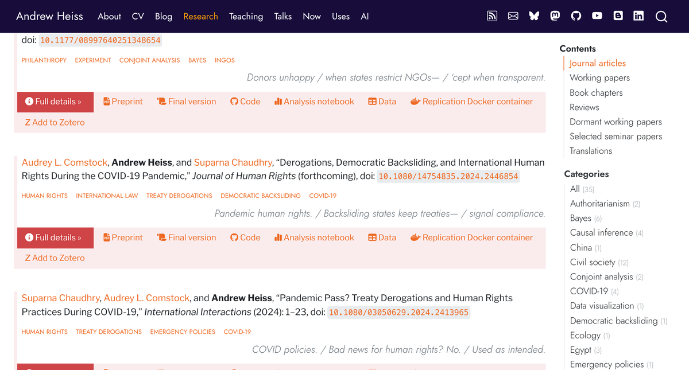
Task: Jump to Reviews section
Action: [585, 107]
